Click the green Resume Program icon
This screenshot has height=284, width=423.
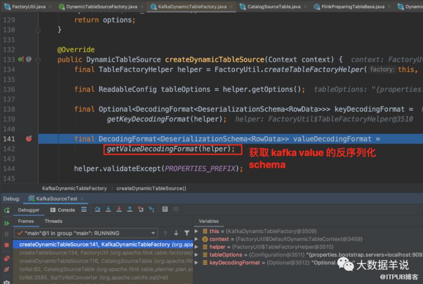point(7,223)
